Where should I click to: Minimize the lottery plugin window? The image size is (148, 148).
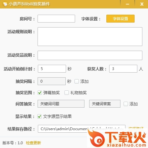coord(127,4)
